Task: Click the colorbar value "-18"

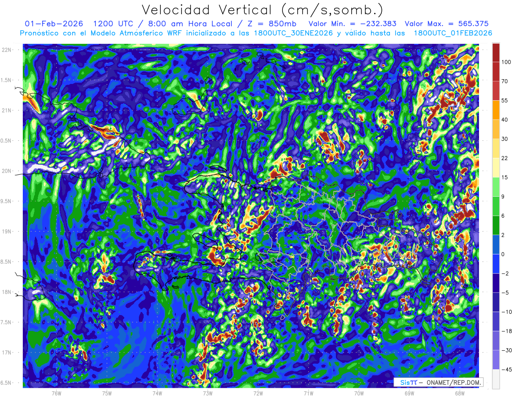Action: [x=506, y=331]
